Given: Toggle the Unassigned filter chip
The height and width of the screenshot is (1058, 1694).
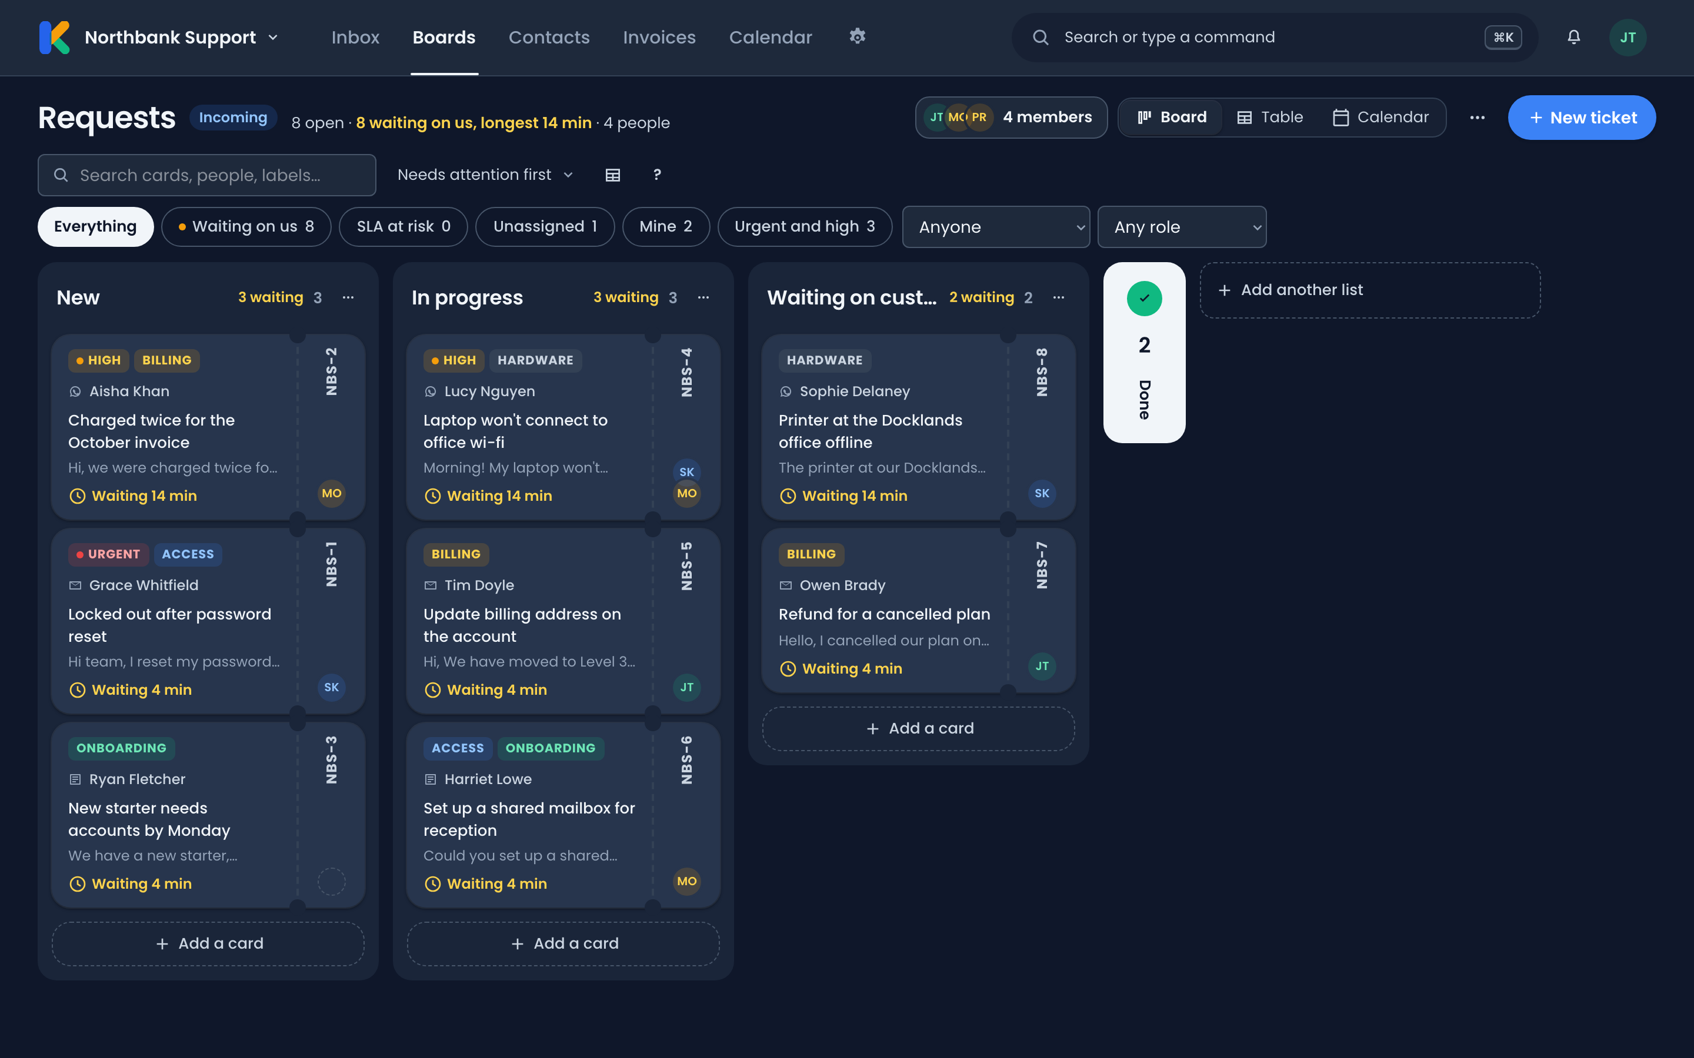Looking at the screenshot, I should click(x=545, y=227).
